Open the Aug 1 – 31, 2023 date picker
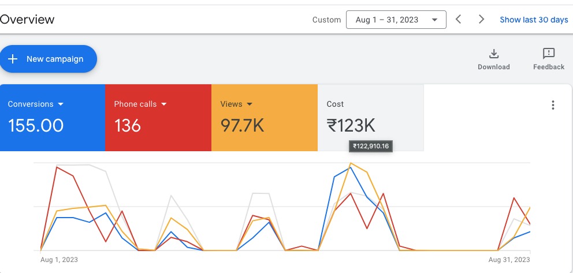 (396, 20)
